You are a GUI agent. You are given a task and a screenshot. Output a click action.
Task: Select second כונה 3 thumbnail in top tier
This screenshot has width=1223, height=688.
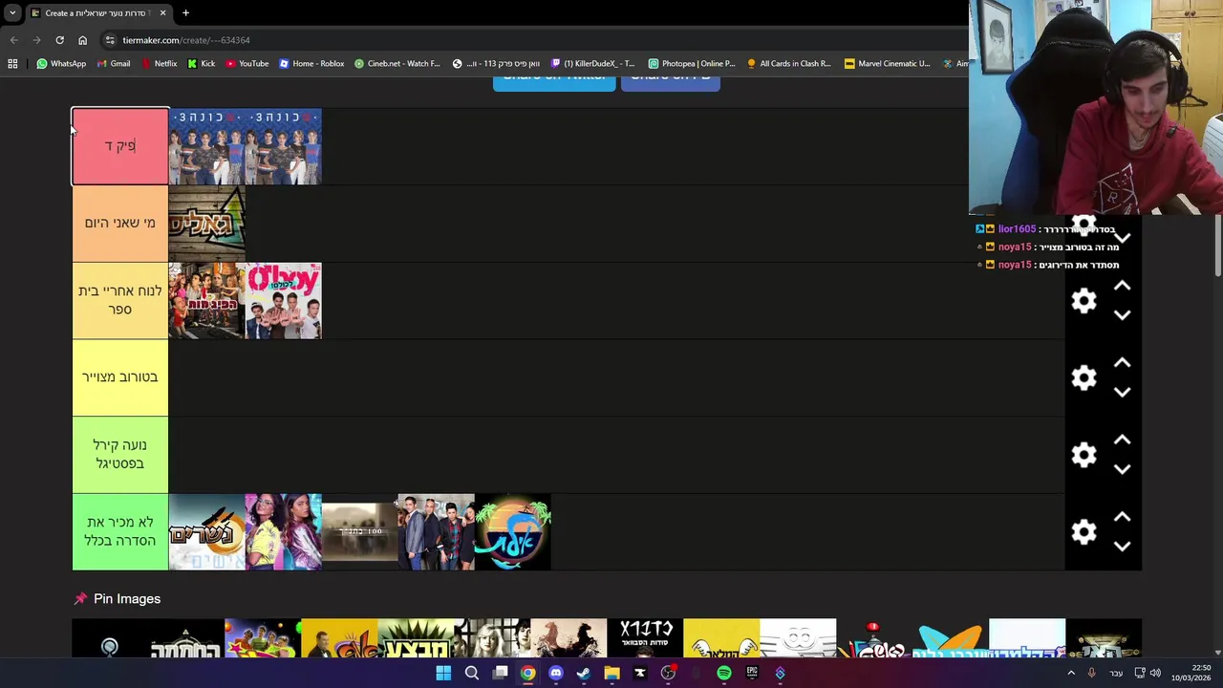point(283,146)
